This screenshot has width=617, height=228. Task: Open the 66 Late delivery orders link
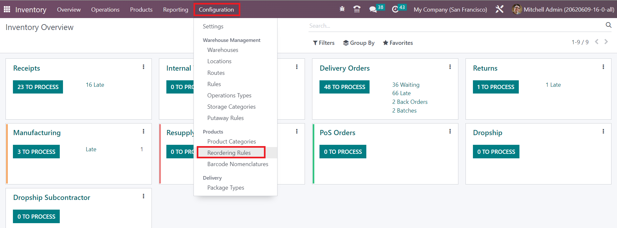click(x=401, y=93)
